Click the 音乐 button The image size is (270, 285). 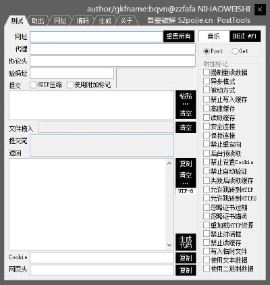(x=214, y=36)
